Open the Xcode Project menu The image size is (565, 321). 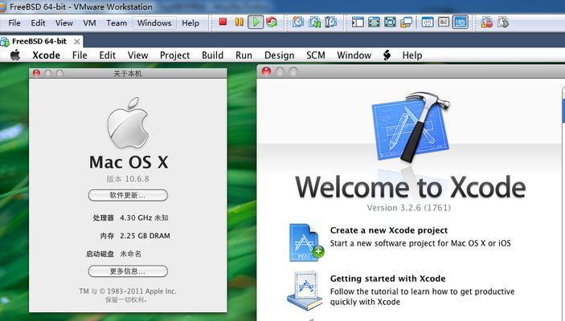[174, 55]
